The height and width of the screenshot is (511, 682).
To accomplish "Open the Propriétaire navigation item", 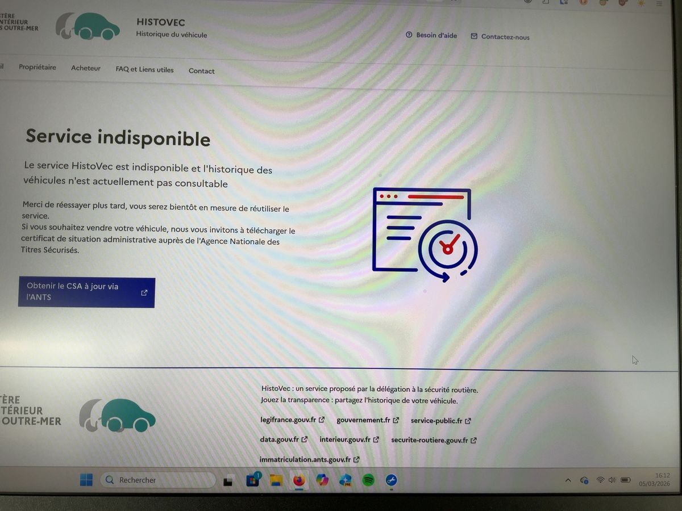I will point(38,67).
